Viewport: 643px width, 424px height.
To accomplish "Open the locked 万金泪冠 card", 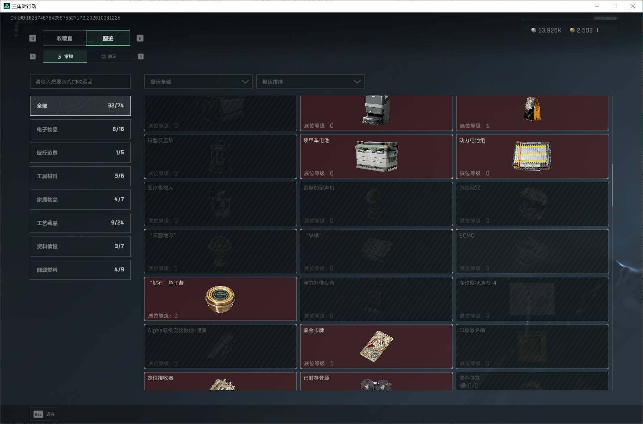I will (x=532, y=204).
